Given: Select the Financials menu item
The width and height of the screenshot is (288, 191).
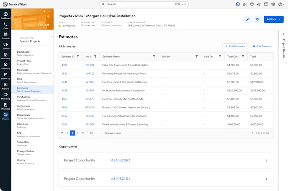Looking at the screenshot, I should 33,71.
